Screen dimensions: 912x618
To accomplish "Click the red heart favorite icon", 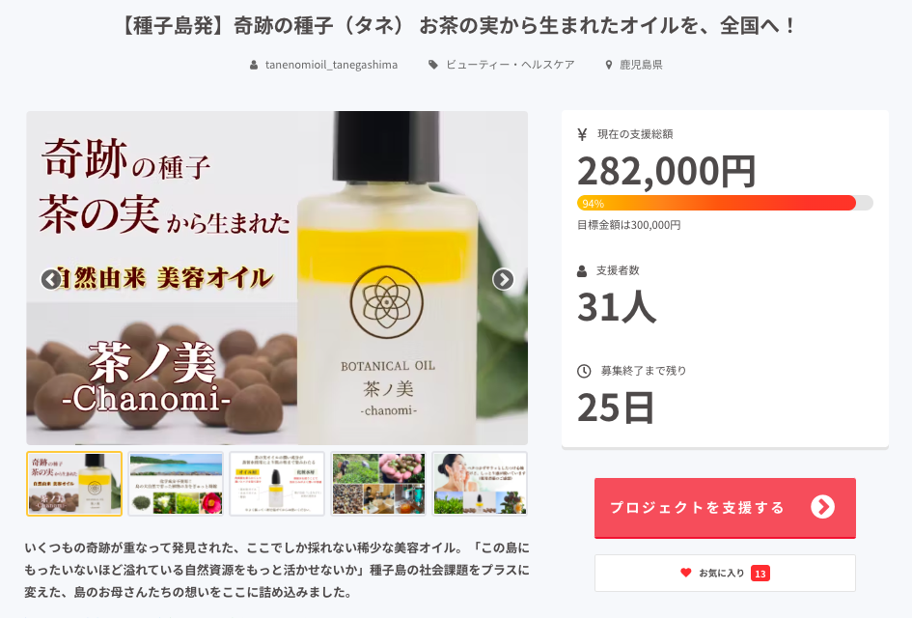I will pos(686,573).
